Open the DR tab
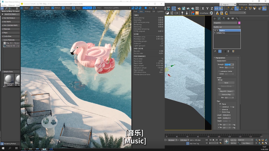 154,12
